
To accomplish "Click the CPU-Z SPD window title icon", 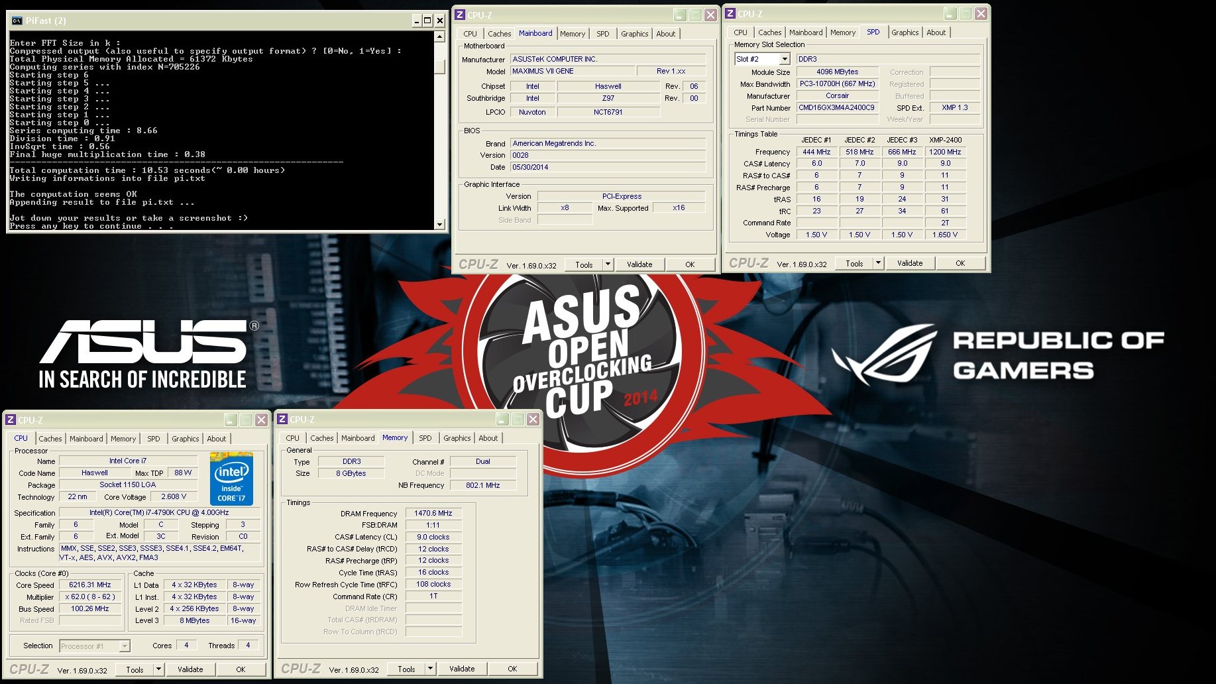I will [x=730, y=13].
